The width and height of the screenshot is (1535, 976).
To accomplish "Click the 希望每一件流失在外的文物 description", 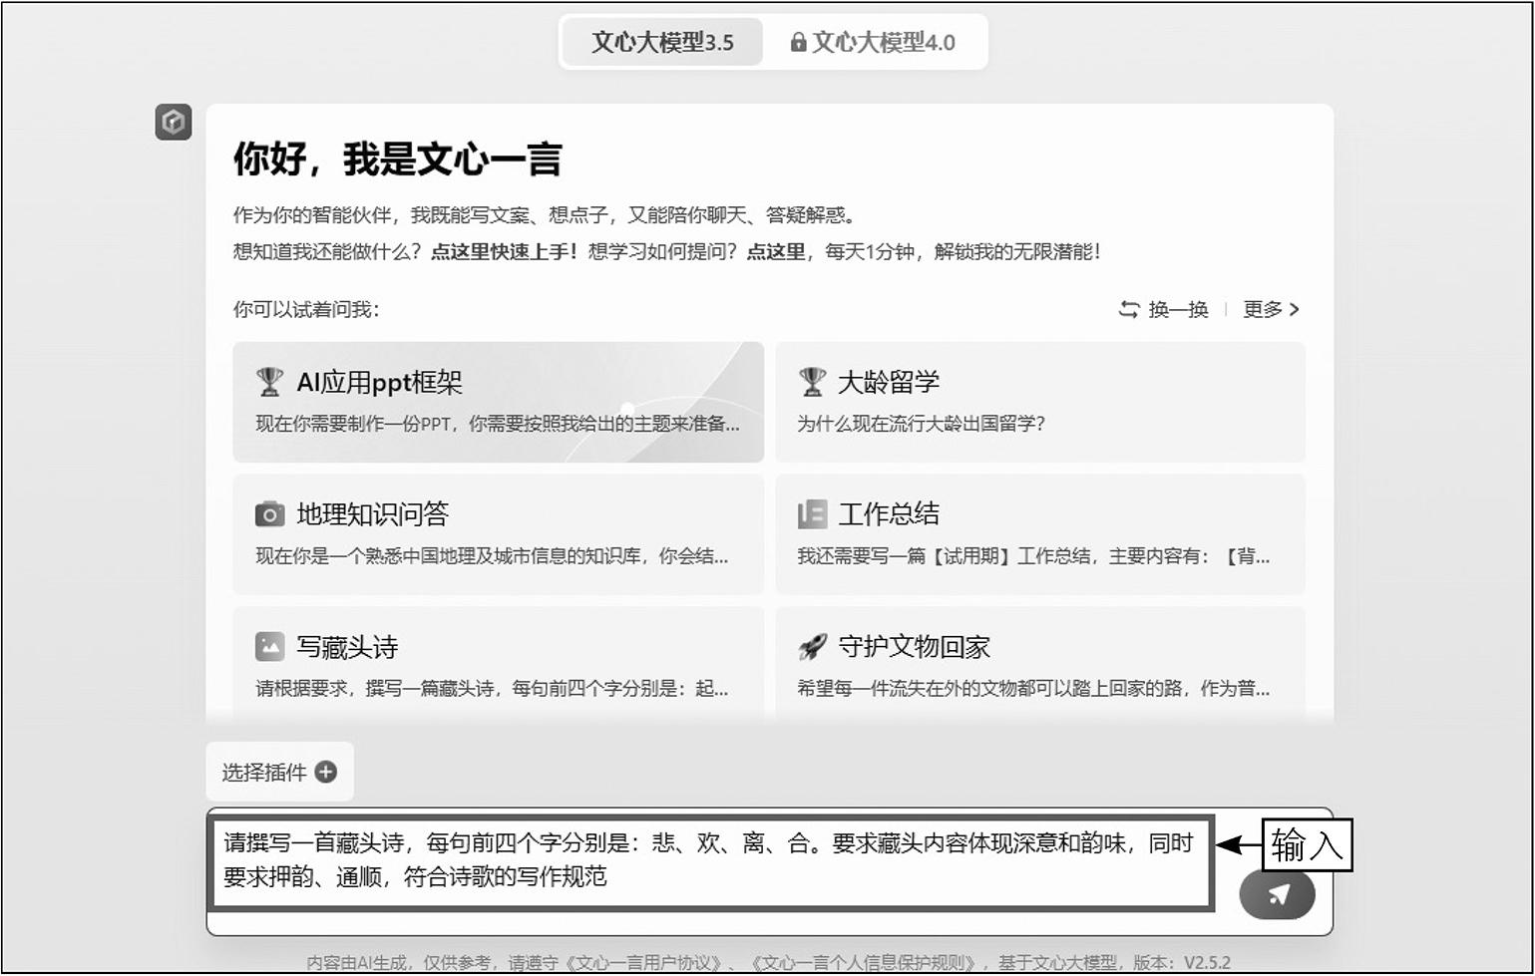I will click(1033, 688).
